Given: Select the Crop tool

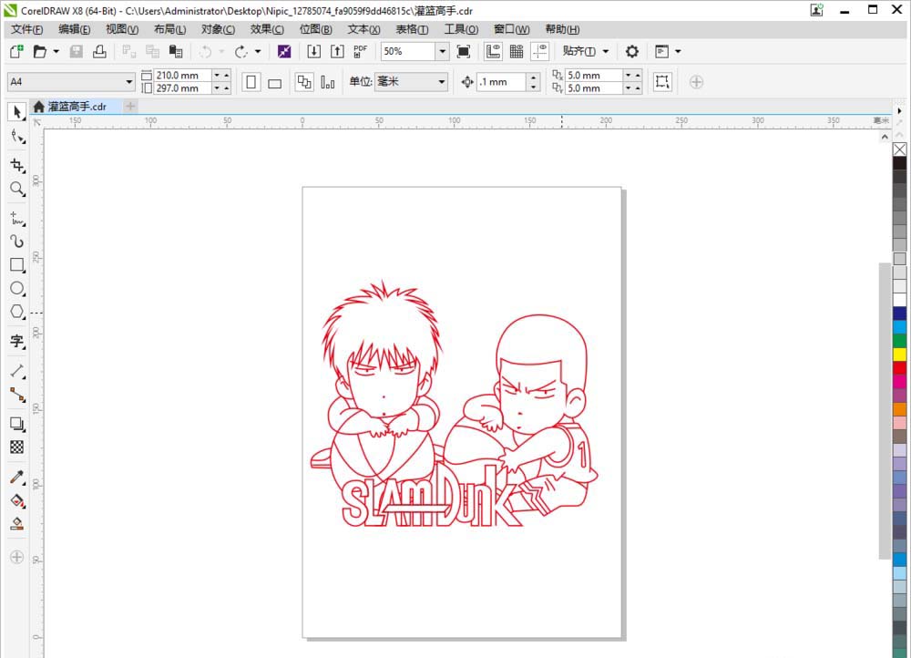Looking at the screenshot, I should coord(16,166).
